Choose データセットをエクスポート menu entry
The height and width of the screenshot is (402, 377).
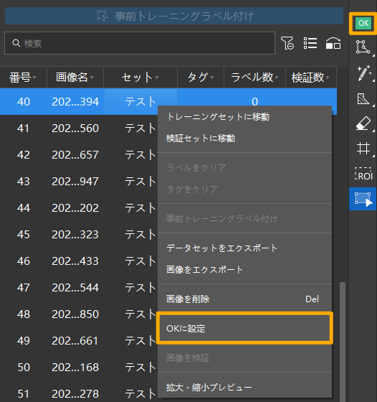(x=244, y=248)
